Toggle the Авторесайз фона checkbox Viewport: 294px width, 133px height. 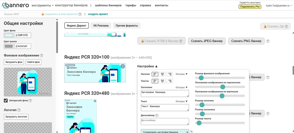pyautogui.click(x=6, y=101)
